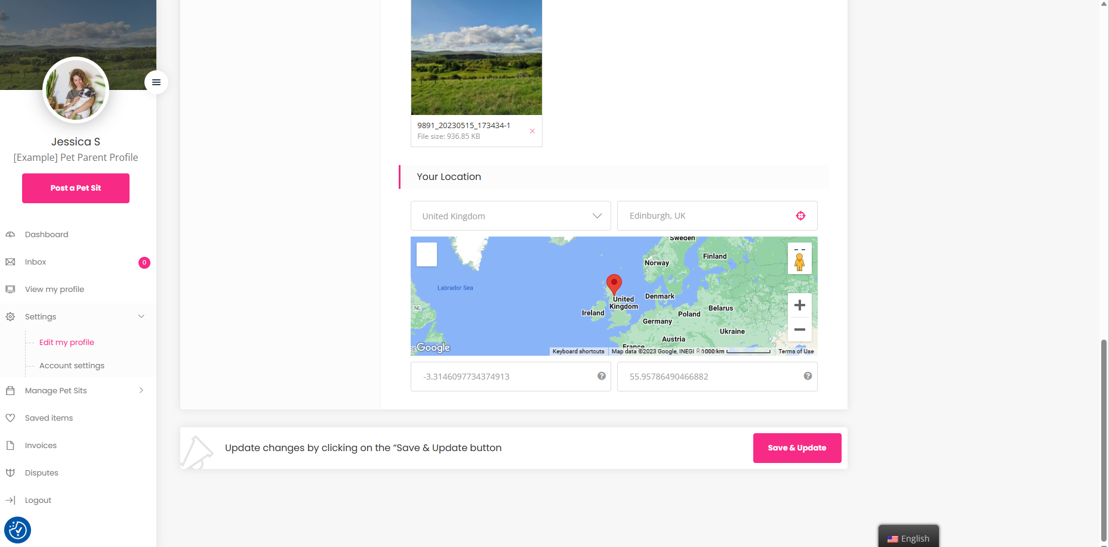Click the Inbox unread count badge

pos(144,263)
